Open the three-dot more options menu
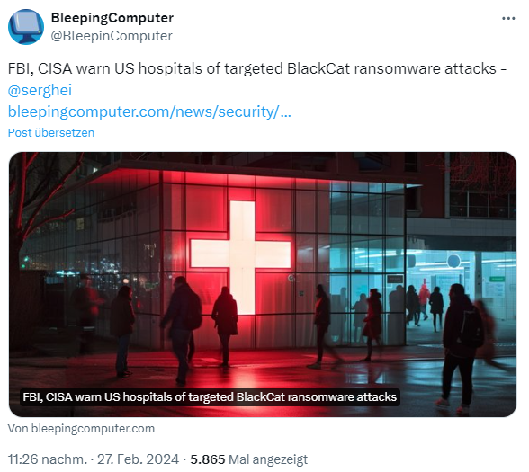Screen dimensions: 529x472 coord(508,19)
